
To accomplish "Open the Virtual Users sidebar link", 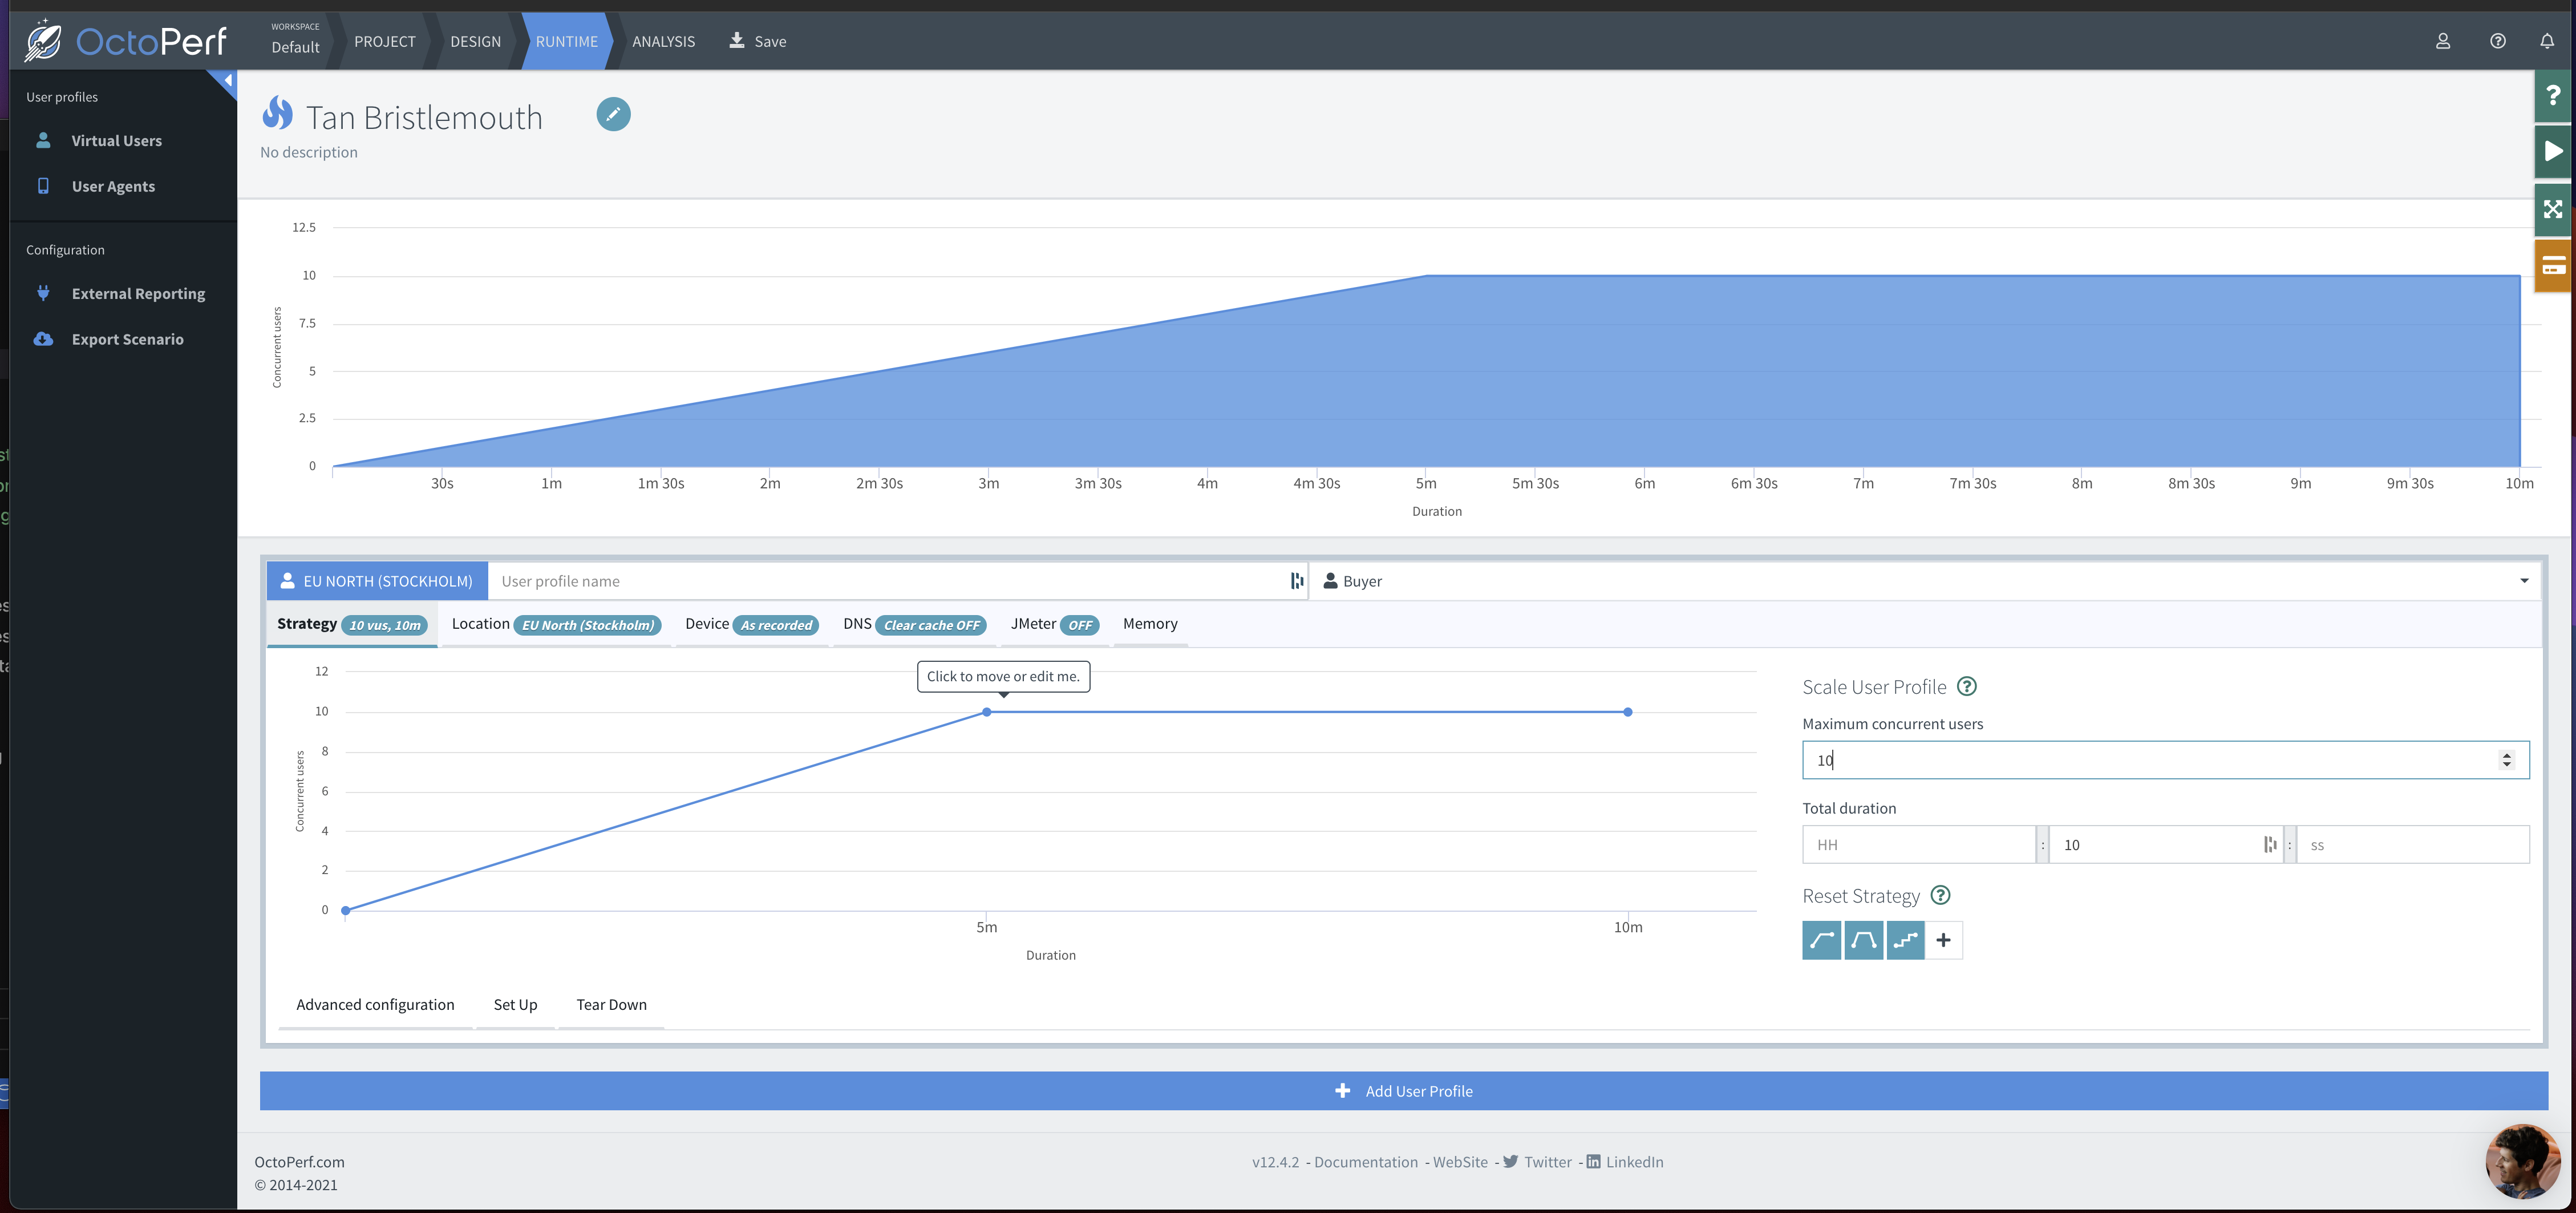I will [x=116, y=141].
